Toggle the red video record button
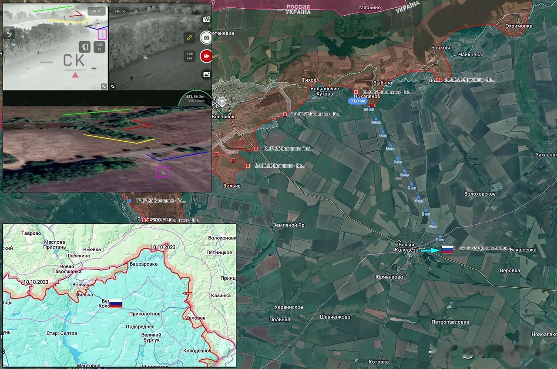The height and width of the screenshot is (369, 557). (x=206, y=56)
